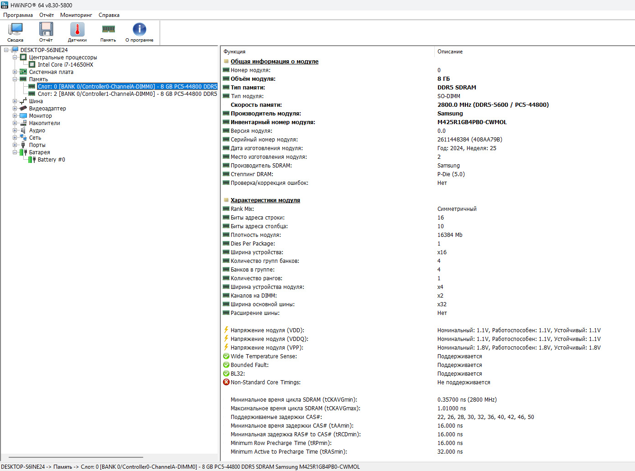Select Слот: 2 memory module entry
The height and width of the screenshot is (471, 635).
127,94
